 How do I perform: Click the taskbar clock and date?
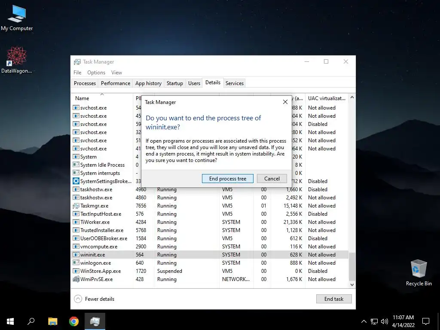(x=403, y=321)
